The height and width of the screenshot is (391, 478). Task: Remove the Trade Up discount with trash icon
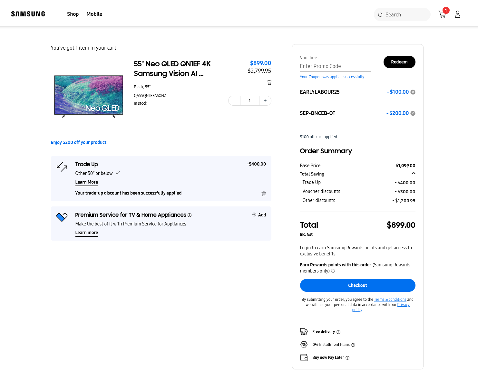(263, 194)
